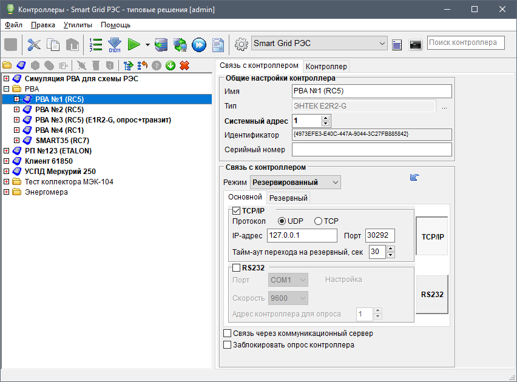Open the black console terminal icon
The width and height of the screenshot is (517, 382).
[x=416, y=44]
